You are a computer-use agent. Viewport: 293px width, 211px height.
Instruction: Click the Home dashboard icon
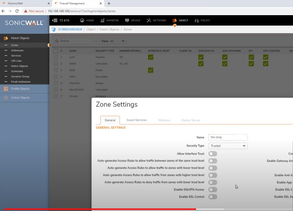82,20
